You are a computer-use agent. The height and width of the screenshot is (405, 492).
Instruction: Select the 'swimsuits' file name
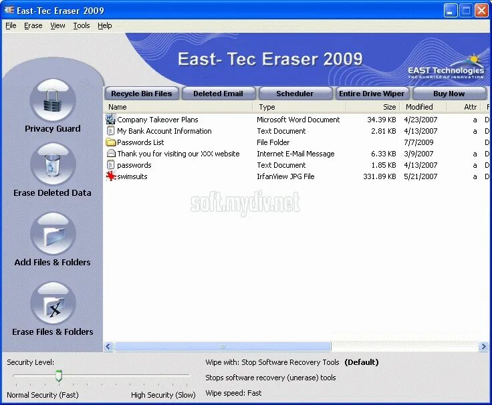(132, 176)
